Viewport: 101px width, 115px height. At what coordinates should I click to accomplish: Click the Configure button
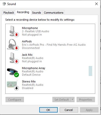[15, 100]
